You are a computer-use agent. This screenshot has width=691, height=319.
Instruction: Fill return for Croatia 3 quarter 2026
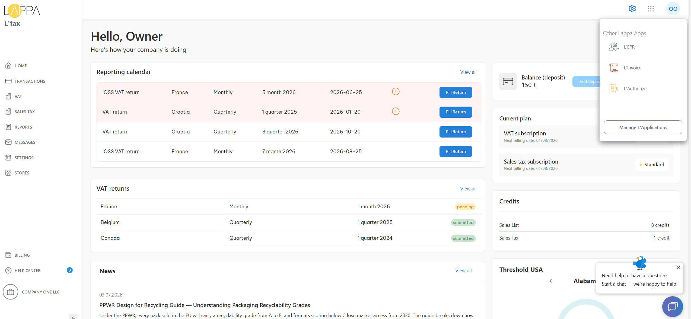pos(456,132)
